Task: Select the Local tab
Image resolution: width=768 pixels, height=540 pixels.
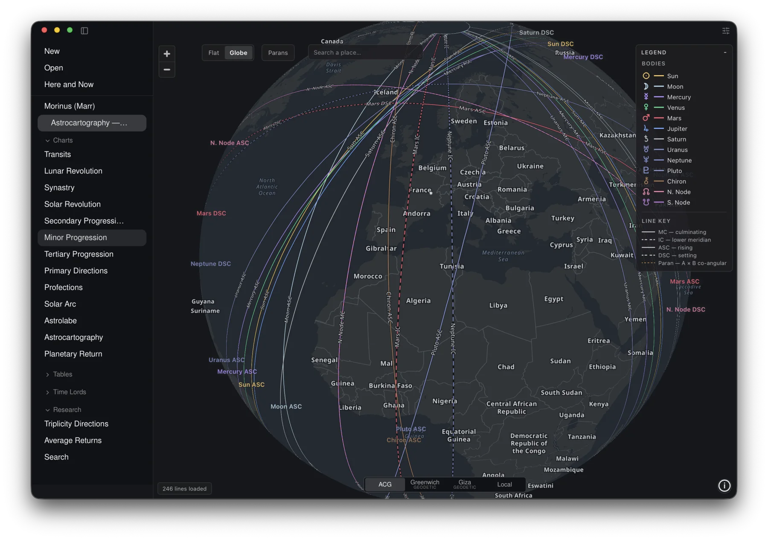Action: pyautogui.click(x=504, y=485)
